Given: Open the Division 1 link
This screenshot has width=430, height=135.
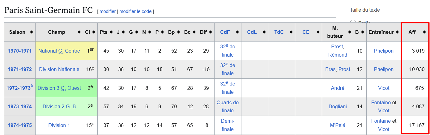Looking at the screenshot, I should click(x=59, y=125).
